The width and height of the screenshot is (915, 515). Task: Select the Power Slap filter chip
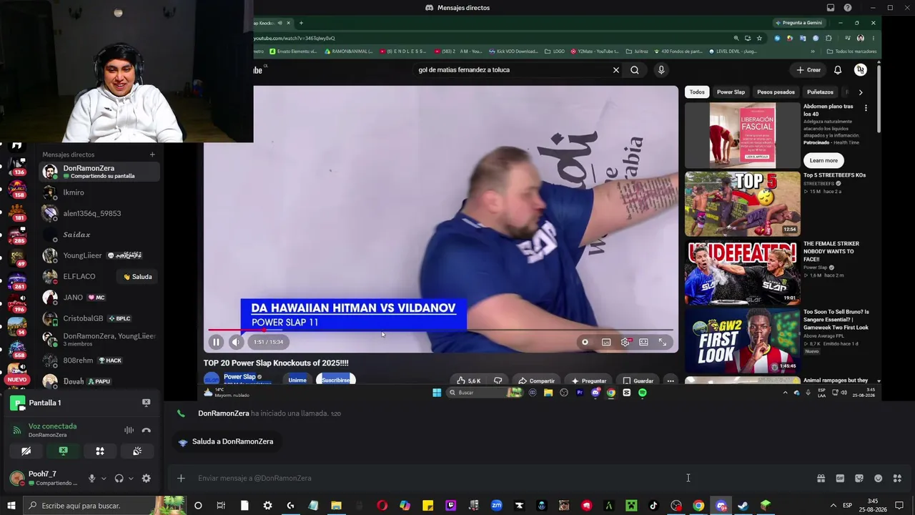tap(731, 92)
